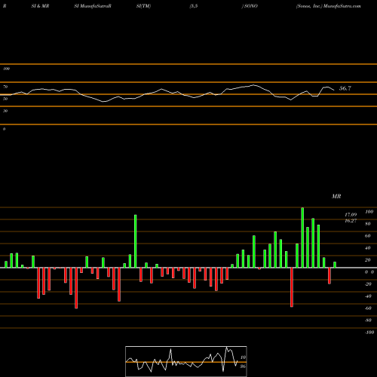377x377 pixels.
Task: Click the RSI value 56.7 label
Action: [345, 88]
